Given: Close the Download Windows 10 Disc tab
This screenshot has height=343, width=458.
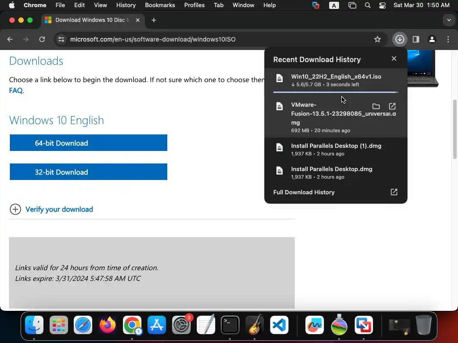Looking at the screenshot, I should pos(138,20).
